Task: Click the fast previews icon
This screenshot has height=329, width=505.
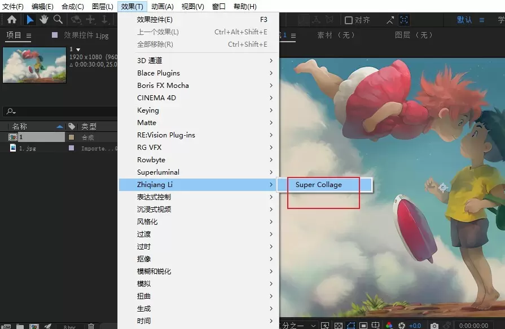Action: (325, 326)
